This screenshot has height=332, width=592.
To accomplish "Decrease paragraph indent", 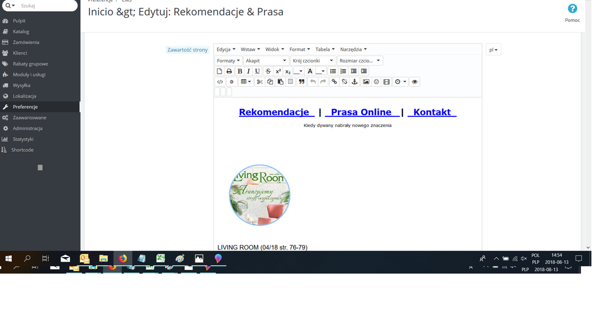I will pyautogui.click(x=353, y=71).
